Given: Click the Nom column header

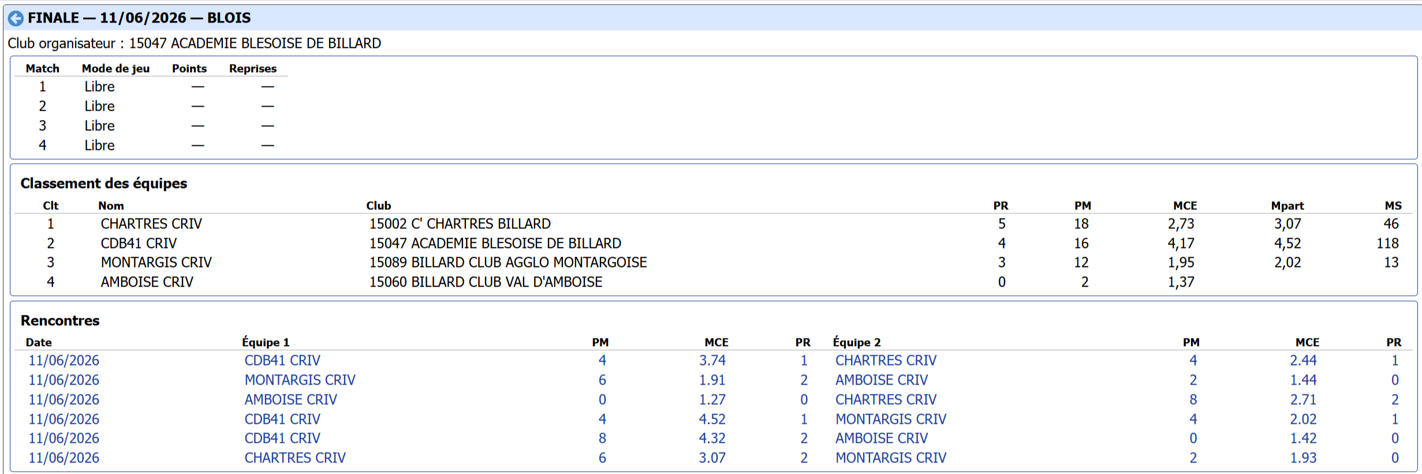Looking at the screenshot, I should 111,206.
